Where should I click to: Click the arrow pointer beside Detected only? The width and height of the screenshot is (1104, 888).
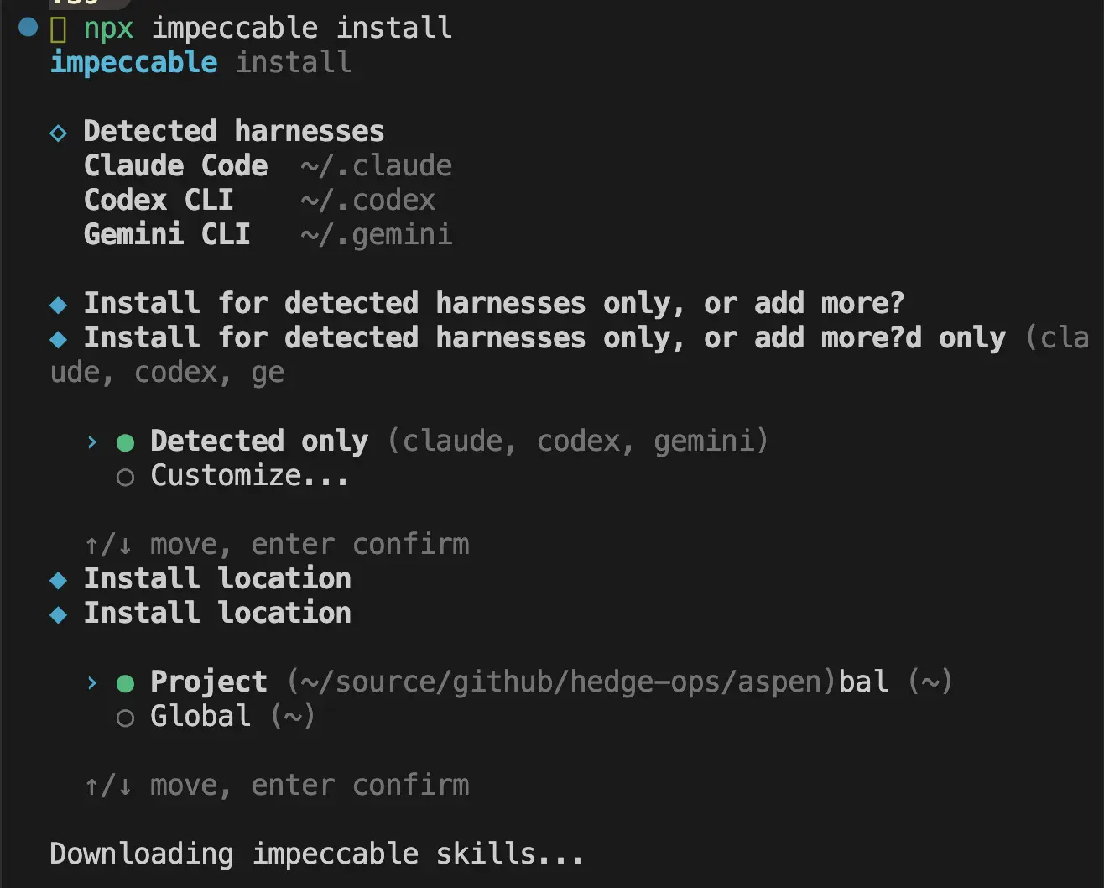(91, 441)
